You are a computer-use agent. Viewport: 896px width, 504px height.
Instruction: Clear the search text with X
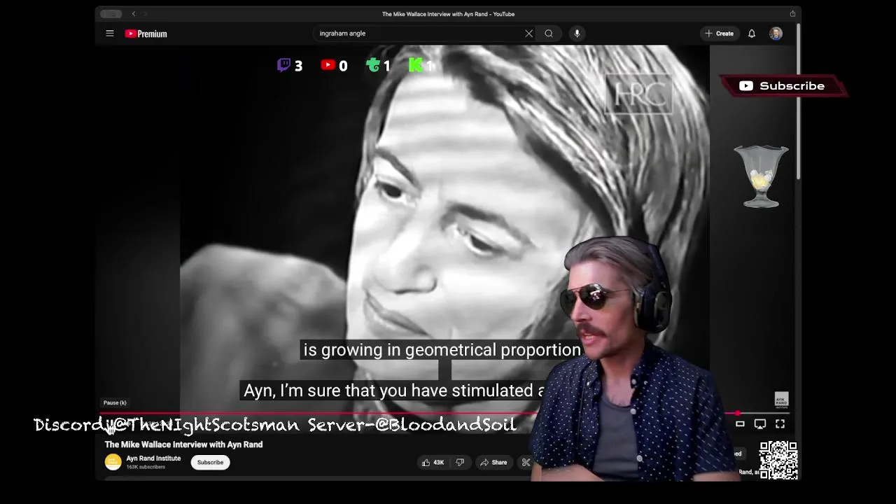tap(529, 34)
